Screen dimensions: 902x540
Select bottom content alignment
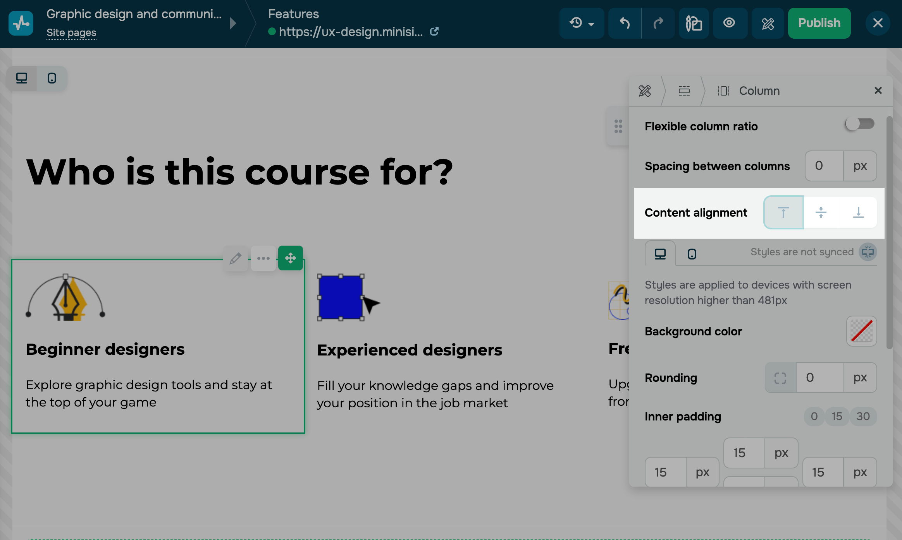click(858, 212)
